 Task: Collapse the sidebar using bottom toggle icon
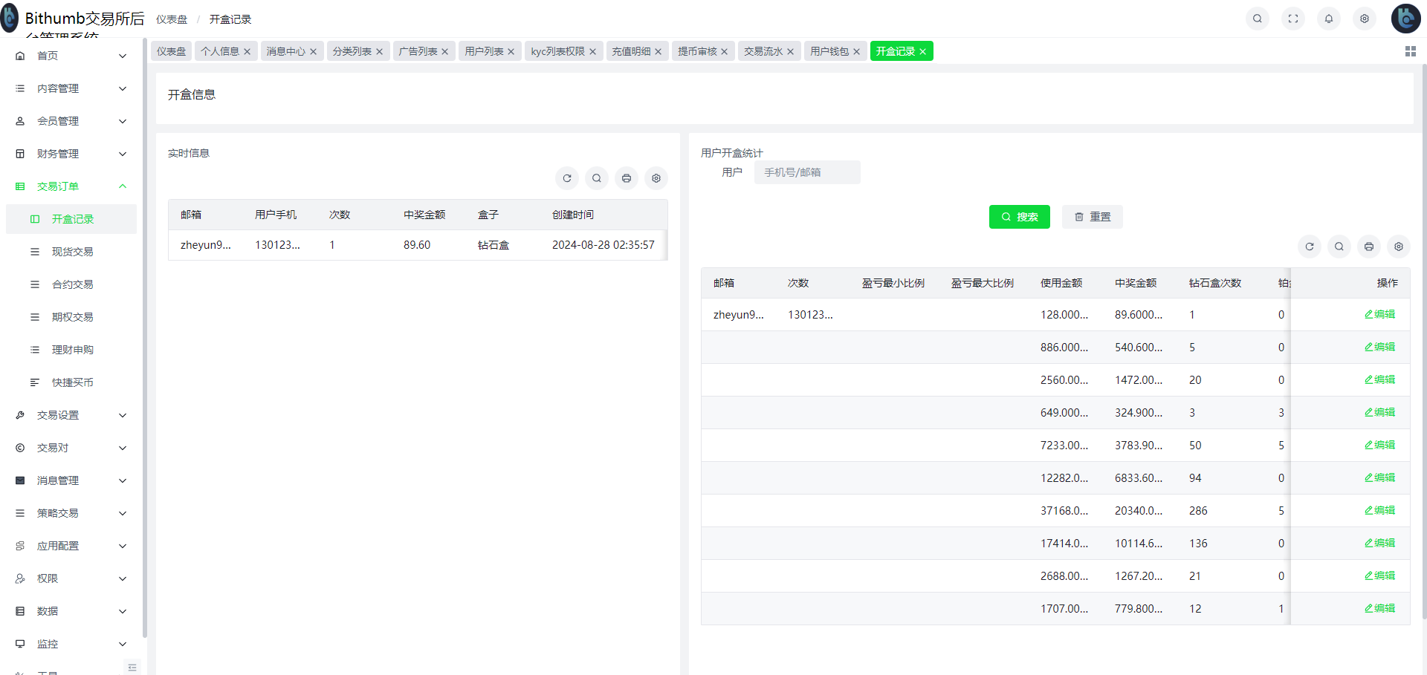(x=132, y=667)
